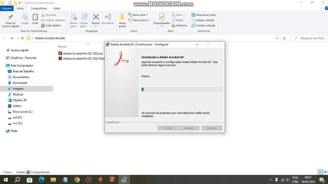
Task: Create a Nova pasta
Action: (122, 20)
